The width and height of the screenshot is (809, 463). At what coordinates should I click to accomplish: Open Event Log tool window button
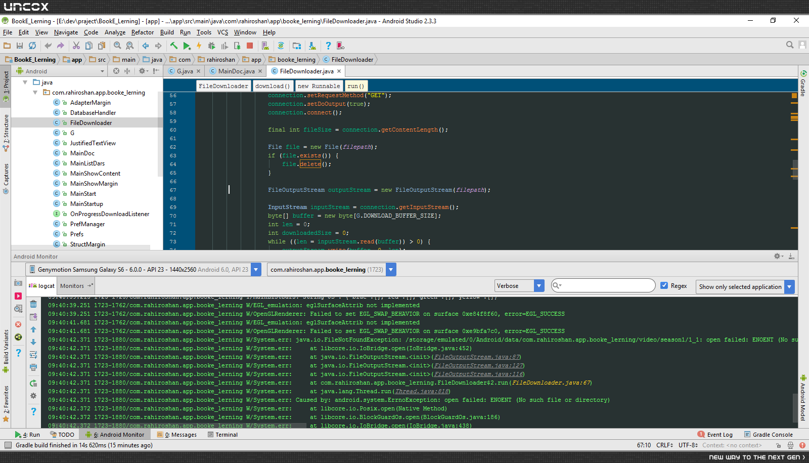[x=715, y=435]
